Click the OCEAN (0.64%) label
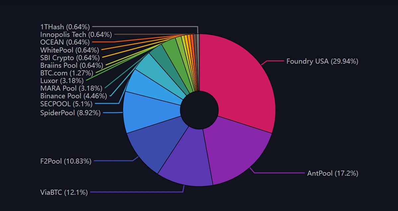 click(65, 42)
